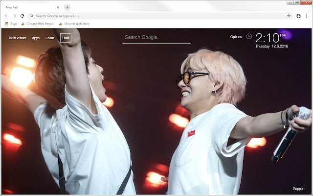
Task: Click the browser back arrow
Action: tap(6, 16)
